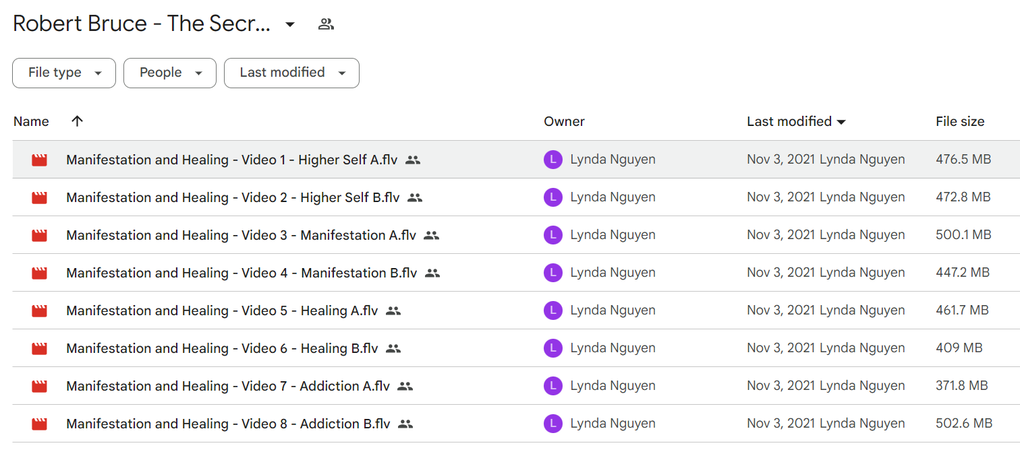Click modified date in Addiction B.flv row
Image resolution: width=1020 pixels, height=460 pixels.
point(781,424)
